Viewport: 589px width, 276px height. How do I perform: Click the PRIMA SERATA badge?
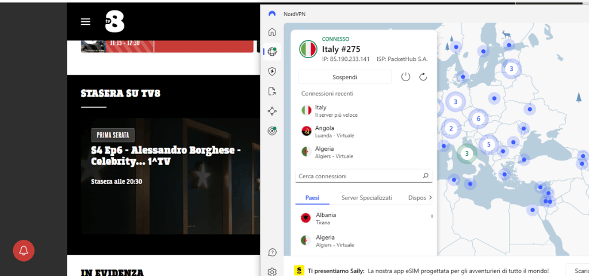tap(113, 135)
